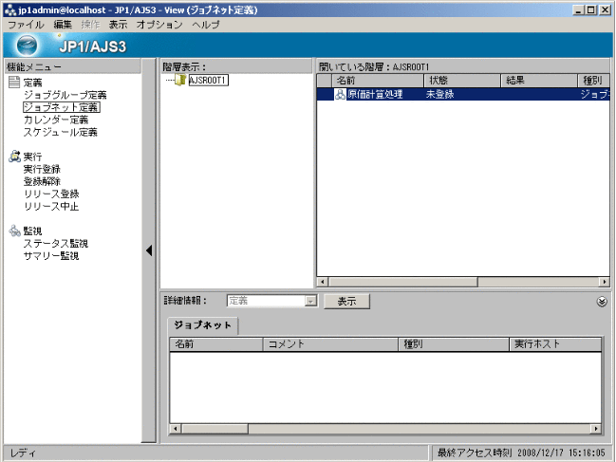Click the 監視 section icon
The image size is (616, 462).
coord(14,231)
